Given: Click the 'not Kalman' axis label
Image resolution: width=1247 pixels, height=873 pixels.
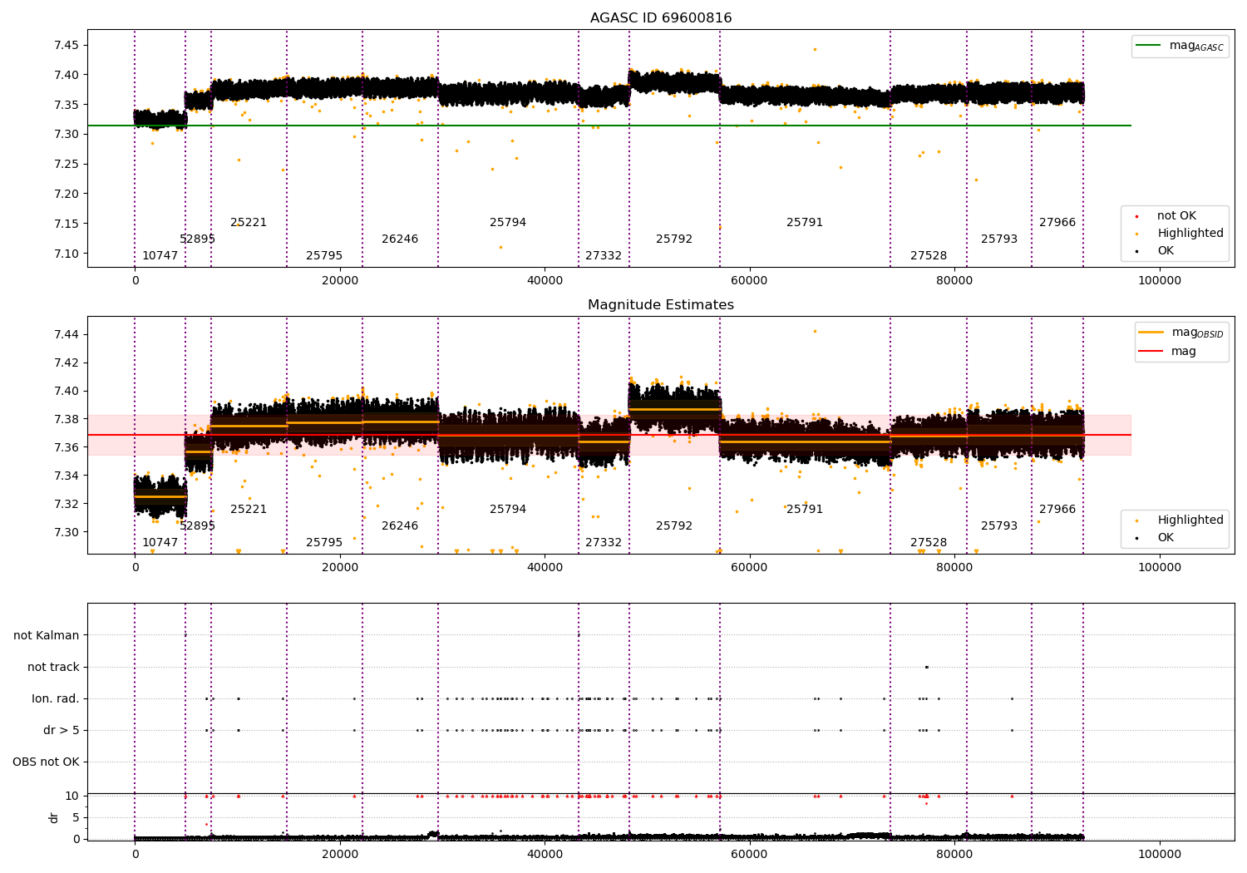Looking at the screenshot, I should pos(47,635).
